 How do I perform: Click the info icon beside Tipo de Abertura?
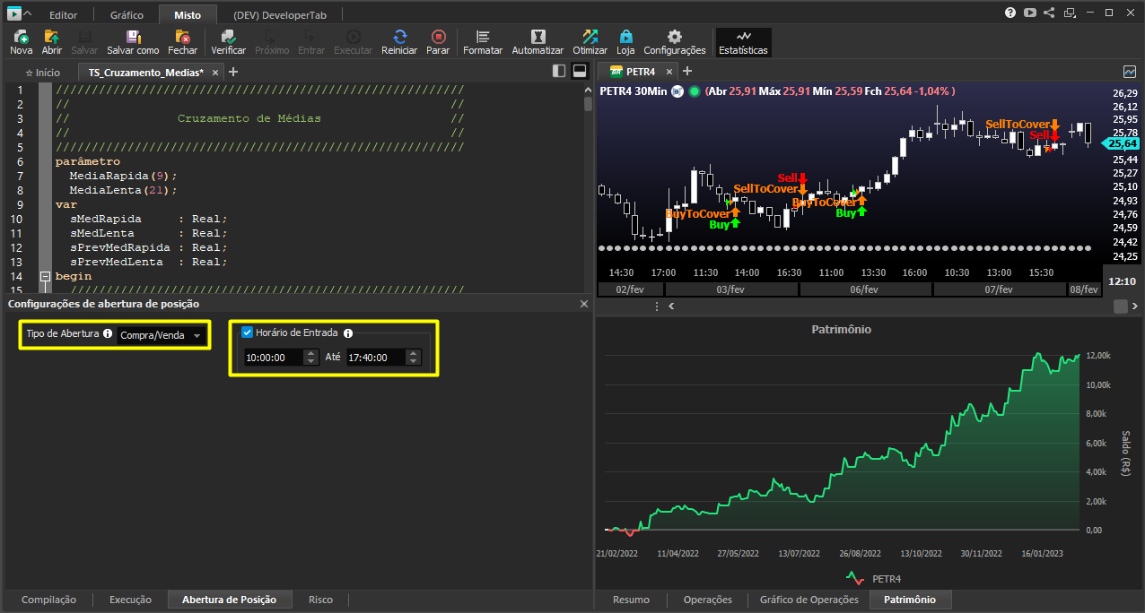108,333
